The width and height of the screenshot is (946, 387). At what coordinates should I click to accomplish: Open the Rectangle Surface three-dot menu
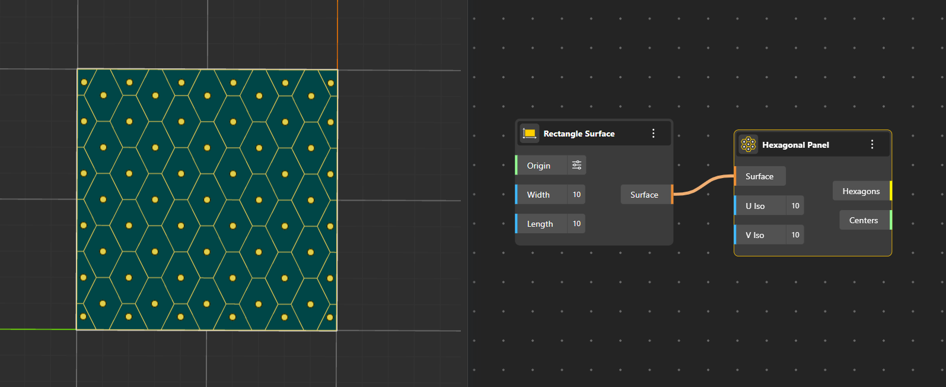tap(654, 134)
